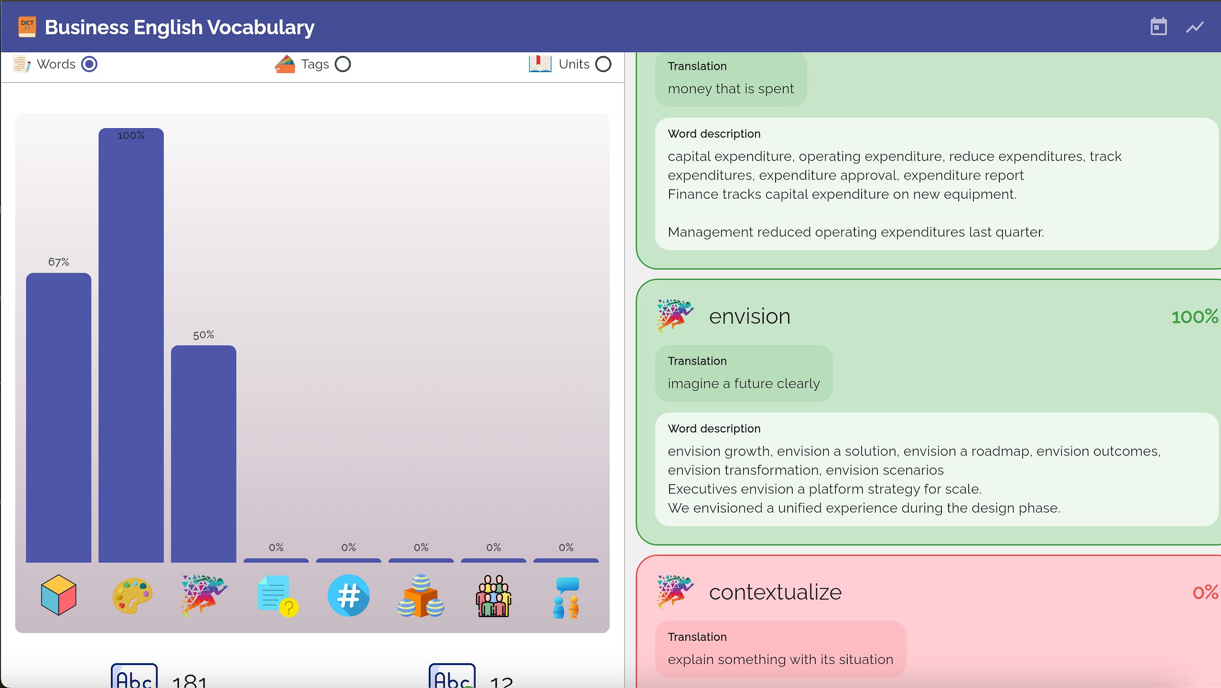Image resolution: width=1221 pixels, height=688 pixels.
Task: Click the 50% bar in the chart
Action: pyautogui.click(x=204, y=454)
